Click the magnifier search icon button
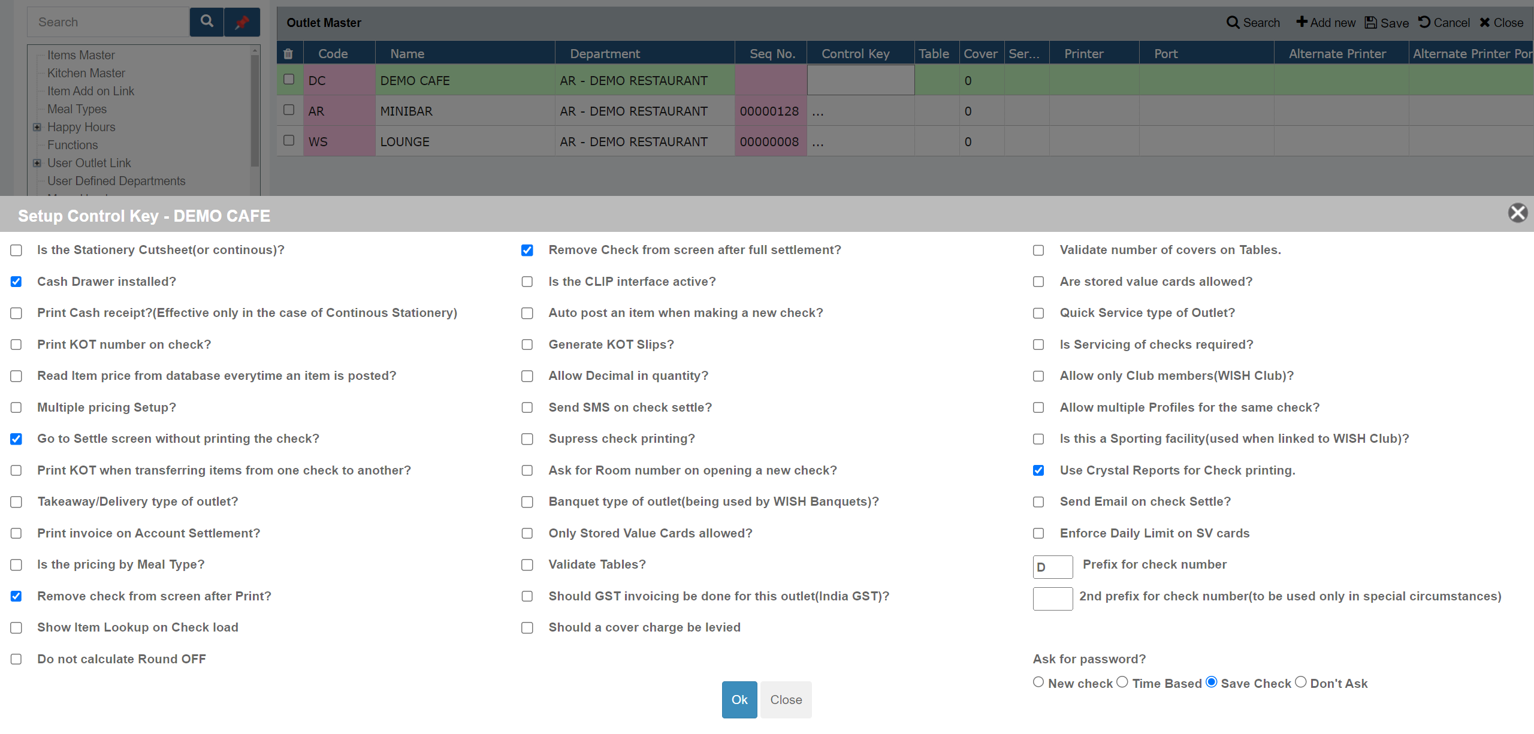The width and height of the screenshot is (1534, 734). point(207,22)
